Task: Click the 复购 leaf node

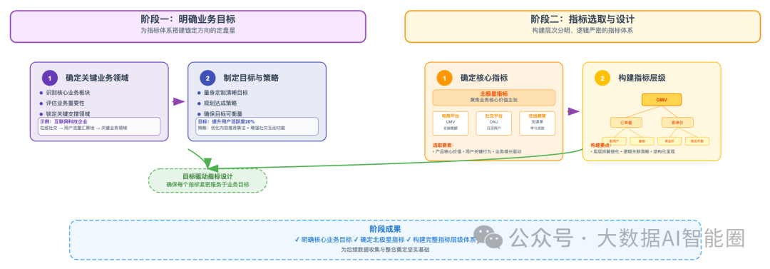Action: pyautogui.click(x=642, y=141)
